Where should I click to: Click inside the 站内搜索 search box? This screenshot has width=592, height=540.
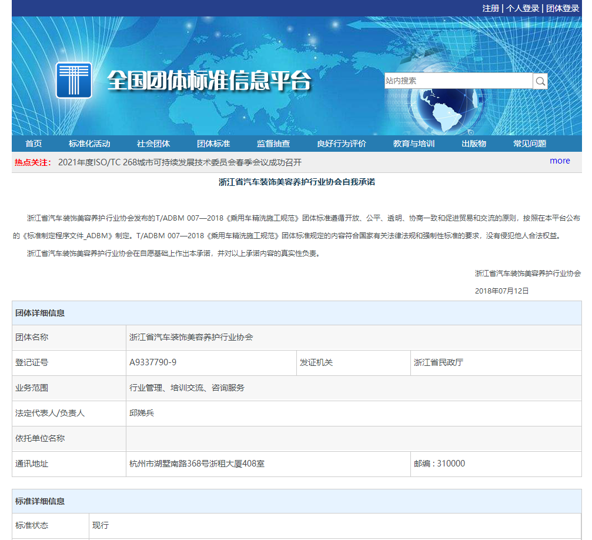pyautogui.click(x=459, y=81)
